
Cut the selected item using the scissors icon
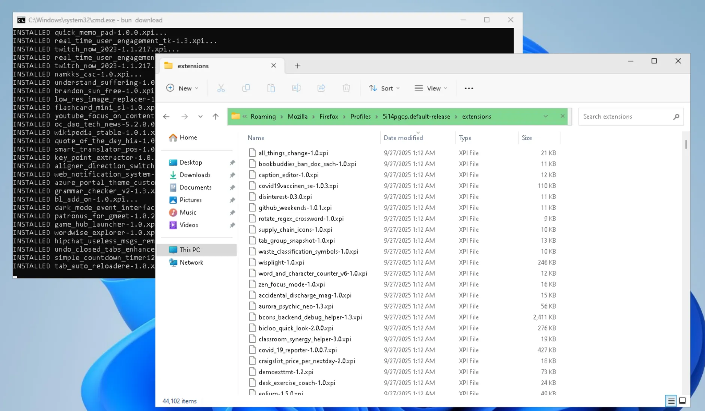(221, 88)
